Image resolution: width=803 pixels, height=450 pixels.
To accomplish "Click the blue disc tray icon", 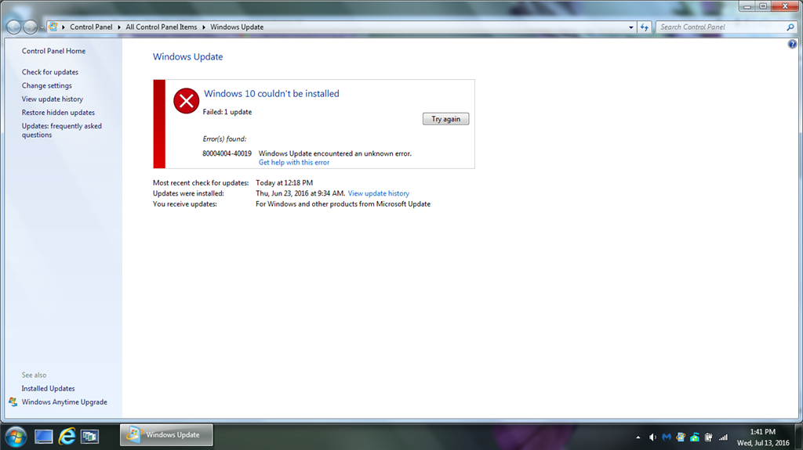I will point(695,437).
